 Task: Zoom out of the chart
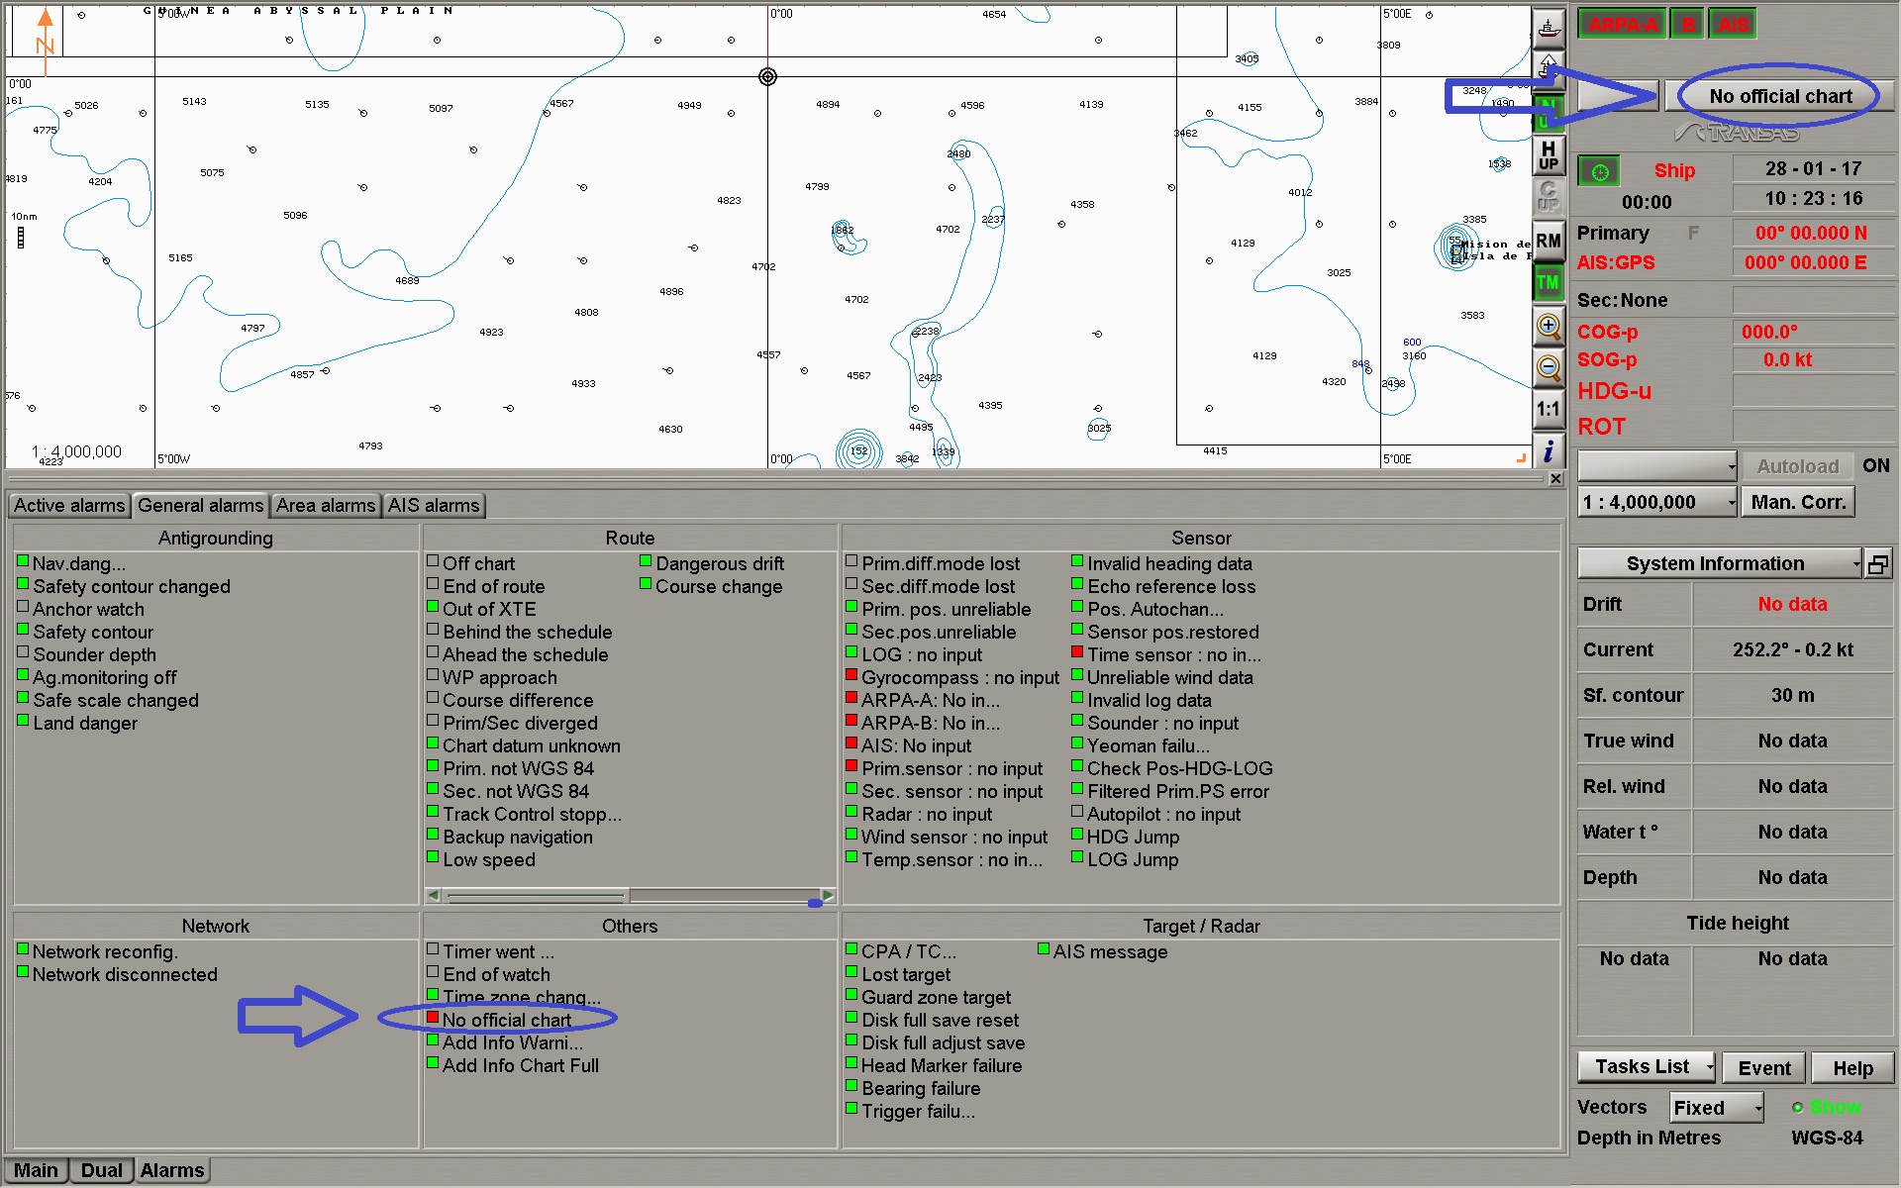pyautogui.click(x=1549, y=367)
